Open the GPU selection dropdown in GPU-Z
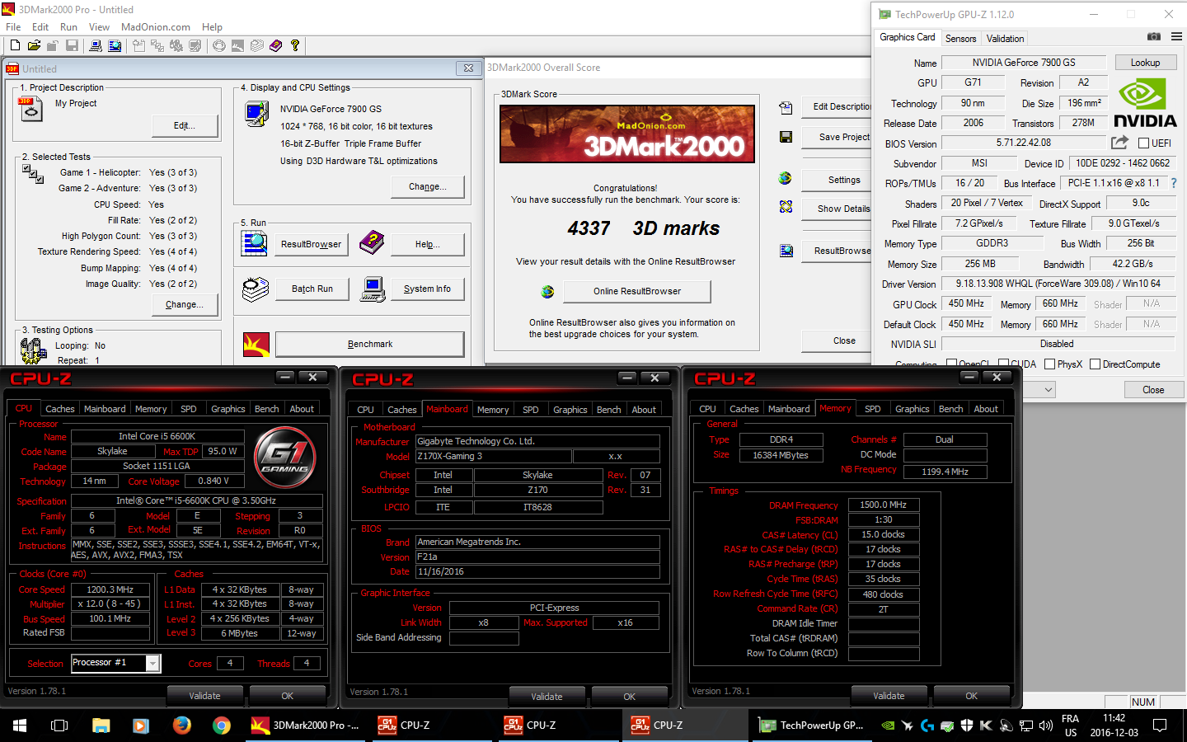 [x=1049, y=389]
